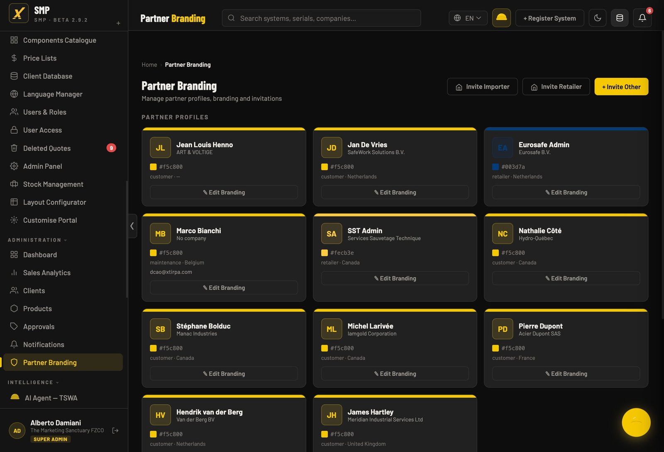The image size is (664, 452).
Task: Click the James Hartley card name
Action: point(370,412)
